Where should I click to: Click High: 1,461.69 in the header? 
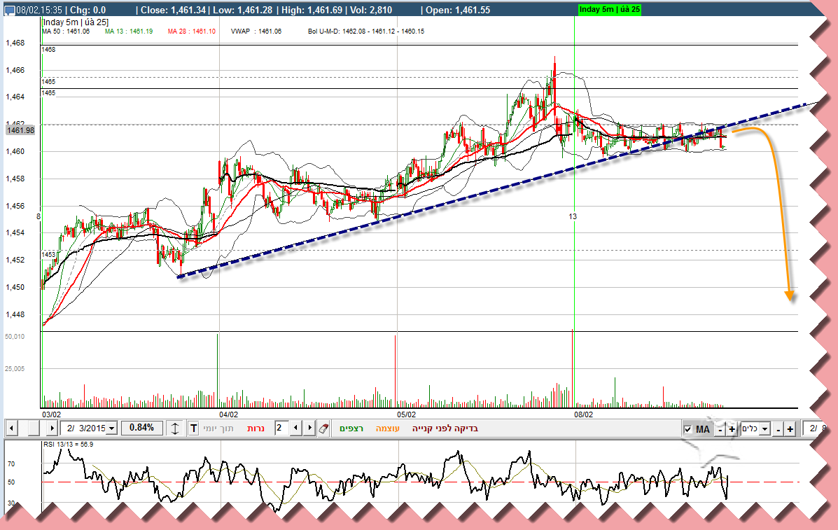(x=311, y=10)
